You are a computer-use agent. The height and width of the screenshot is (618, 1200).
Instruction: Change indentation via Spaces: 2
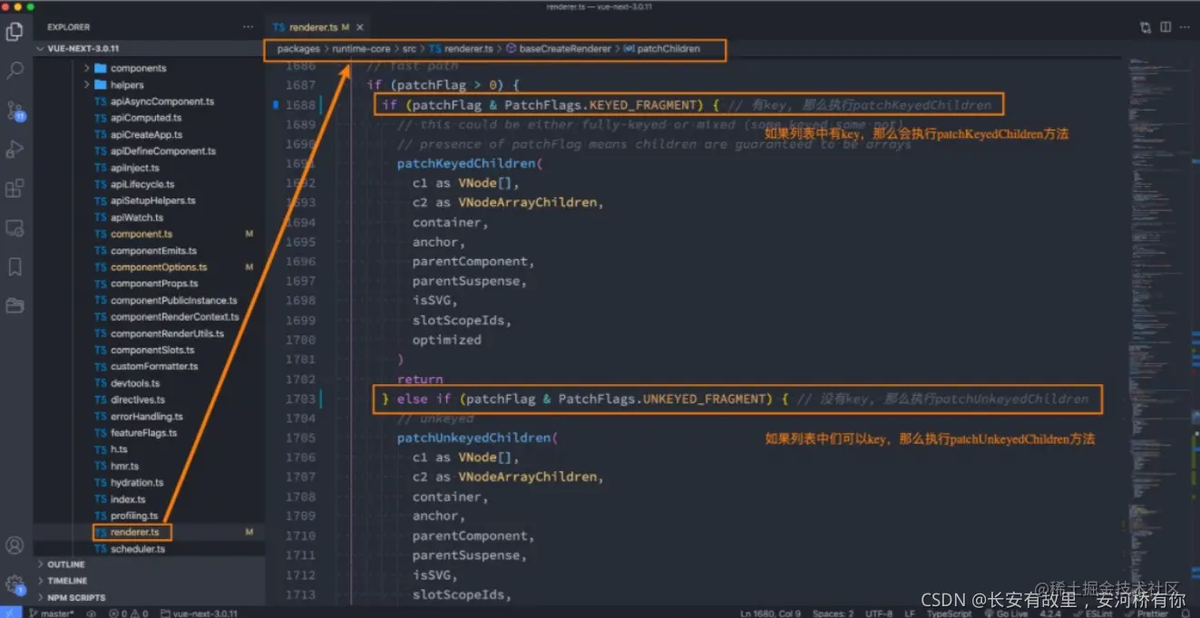(833, 613)
